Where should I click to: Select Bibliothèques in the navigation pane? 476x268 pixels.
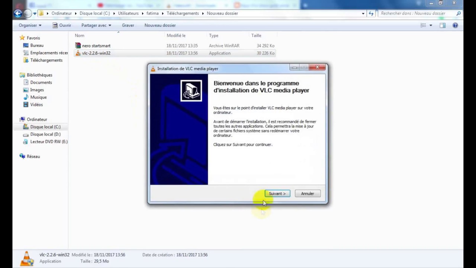point(39,75)
